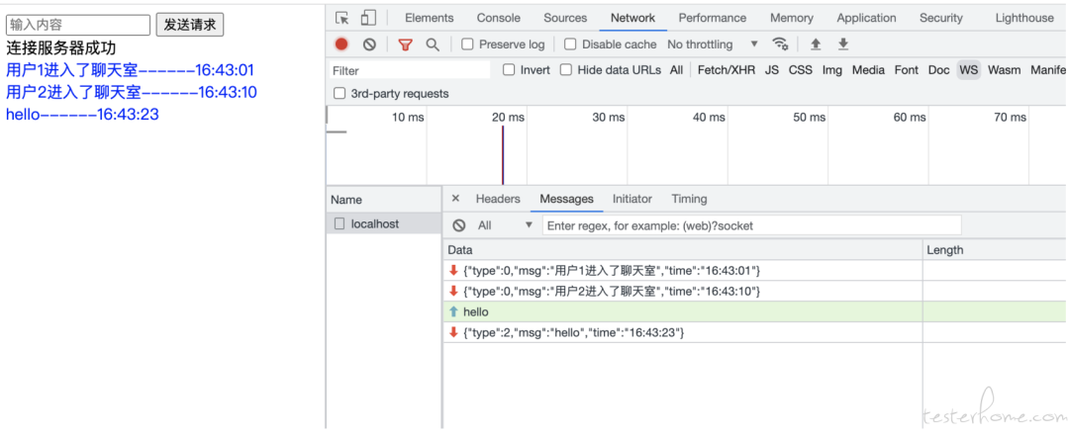Viewport: 1069px width, 438px height.
Task: Open network conditions Wi-Fi icon
Action: coord(780,44)
